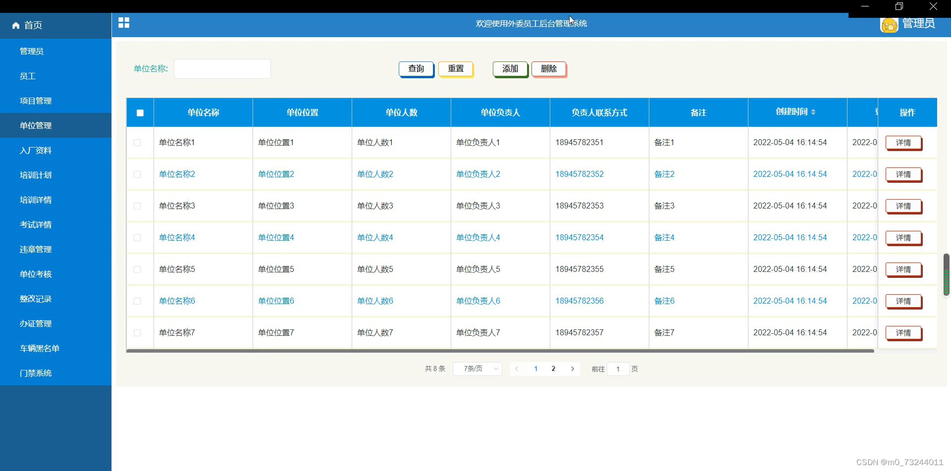The image size is (951, 471).
Task: Check the row for 单位名称2
Action: point(137,174)
